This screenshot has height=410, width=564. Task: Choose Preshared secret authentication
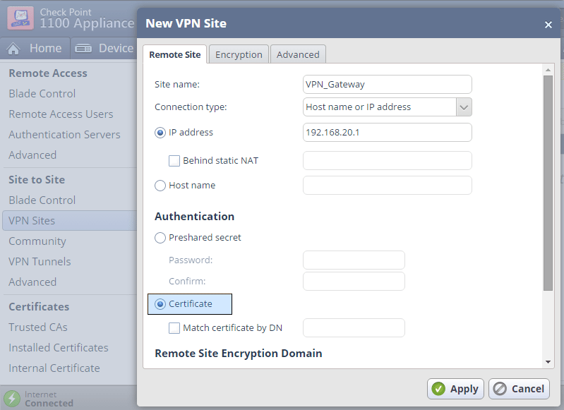(x=160, y=238)
